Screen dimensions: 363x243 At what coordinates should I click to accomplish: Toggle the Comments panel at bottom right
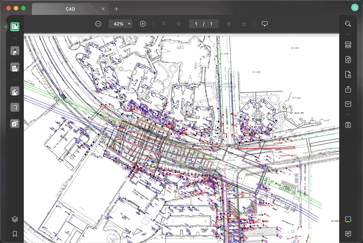348,234
